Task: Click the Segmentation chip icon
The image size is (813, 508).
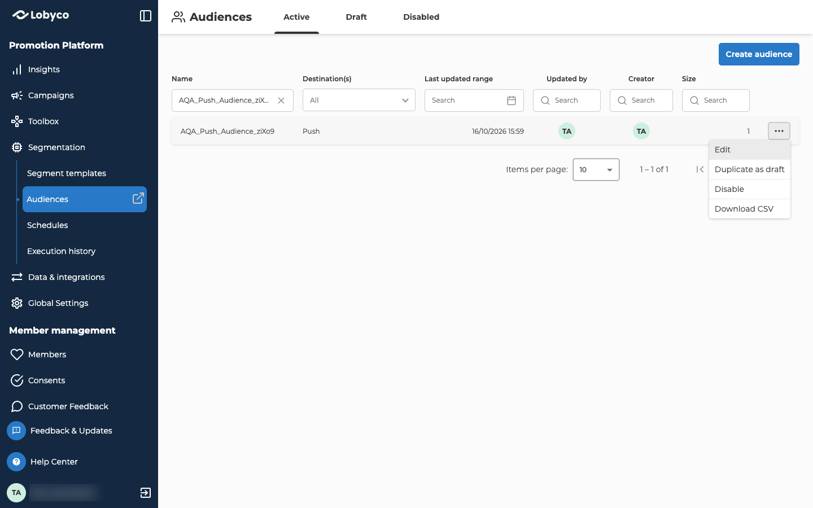Action: point(17,147)
